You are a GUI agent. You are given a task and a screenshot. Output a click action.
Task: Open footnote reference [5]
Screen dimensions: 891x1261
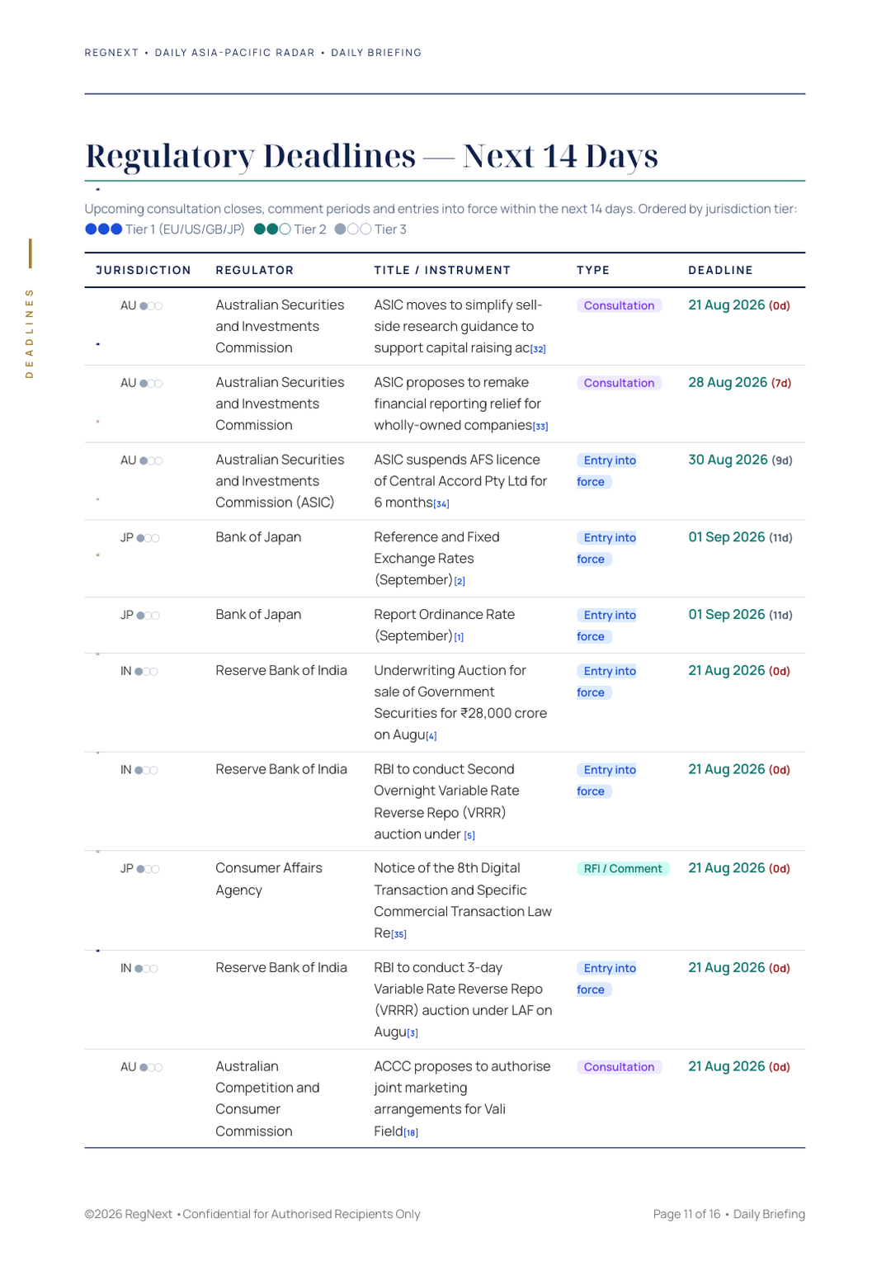(x=469, y=836)
